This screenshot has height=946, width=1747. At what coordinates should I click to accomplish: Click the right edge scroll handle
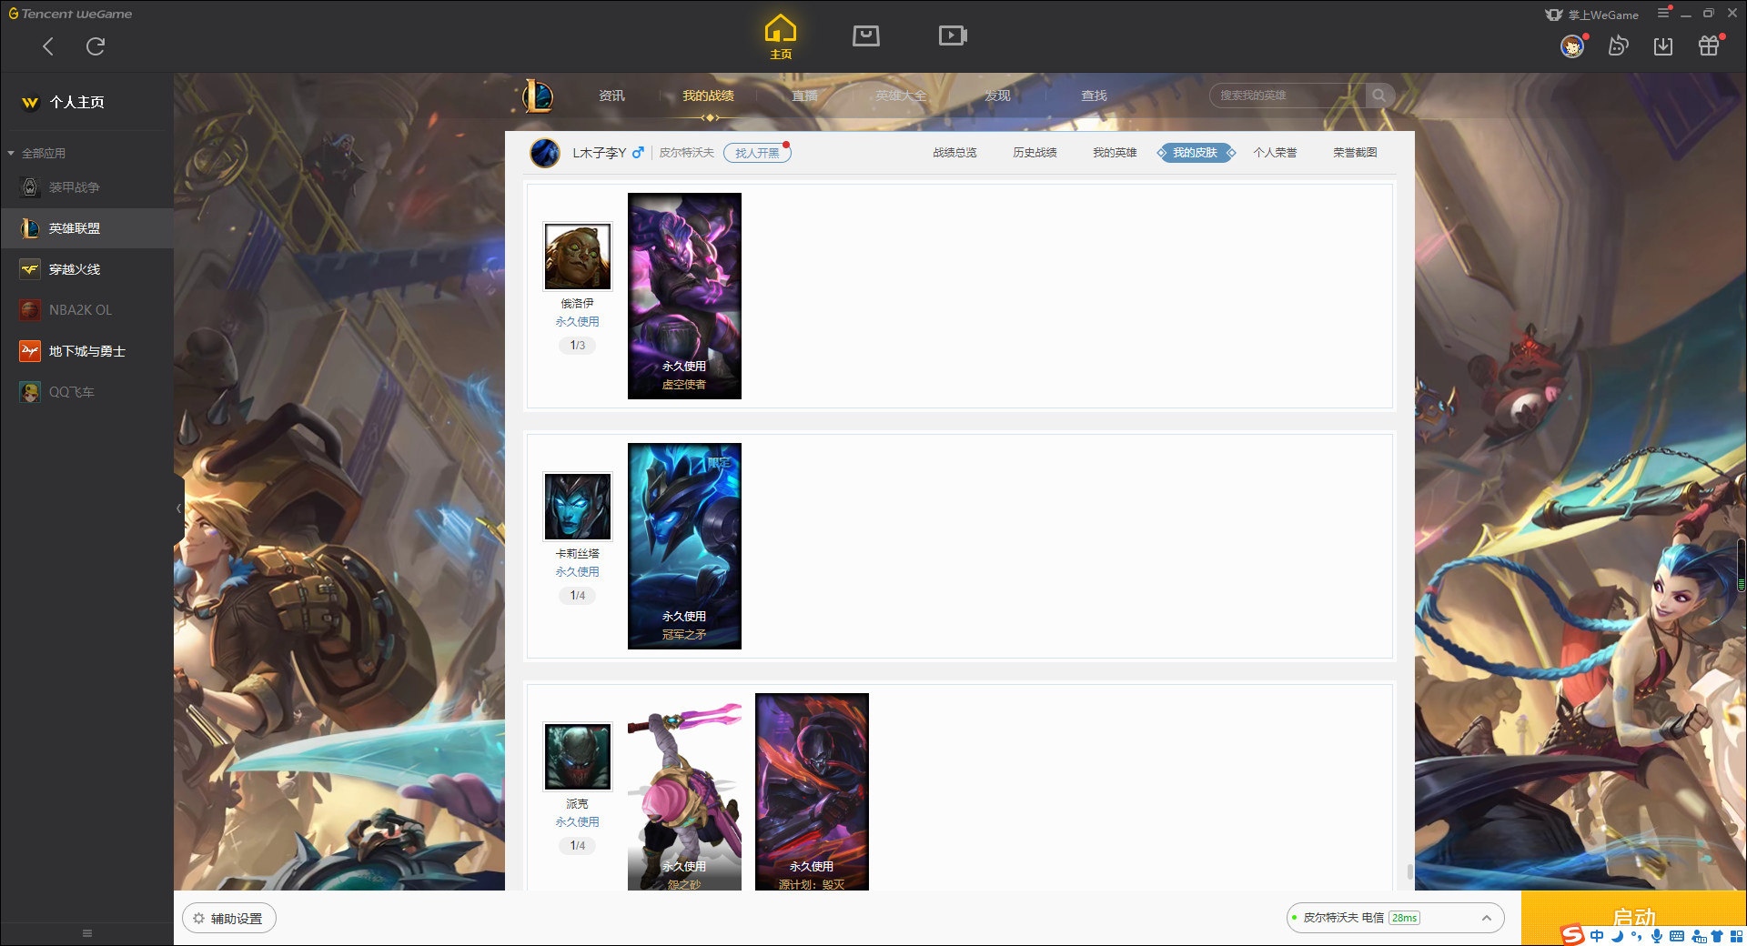coord(1742,566)
